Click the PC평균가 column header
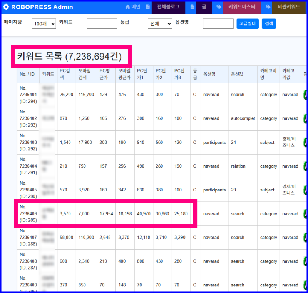 pos(106,74)
